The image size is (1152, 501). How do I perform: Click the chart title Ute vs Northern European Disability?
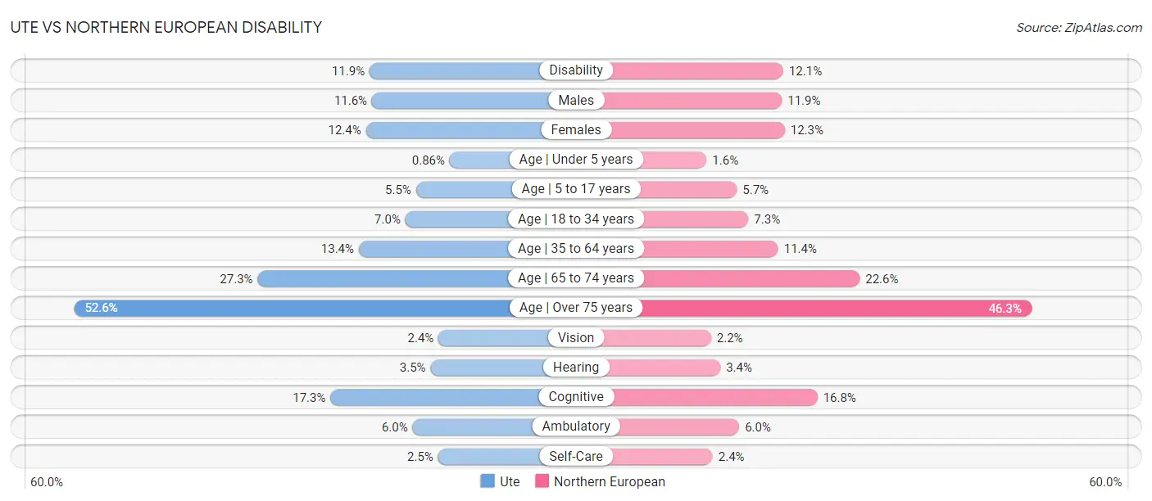pyautogui.click(x=166, y=27)
